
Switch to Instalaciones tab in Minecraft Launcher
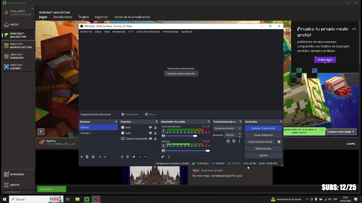pyautogui.click(x=63, y=17)
